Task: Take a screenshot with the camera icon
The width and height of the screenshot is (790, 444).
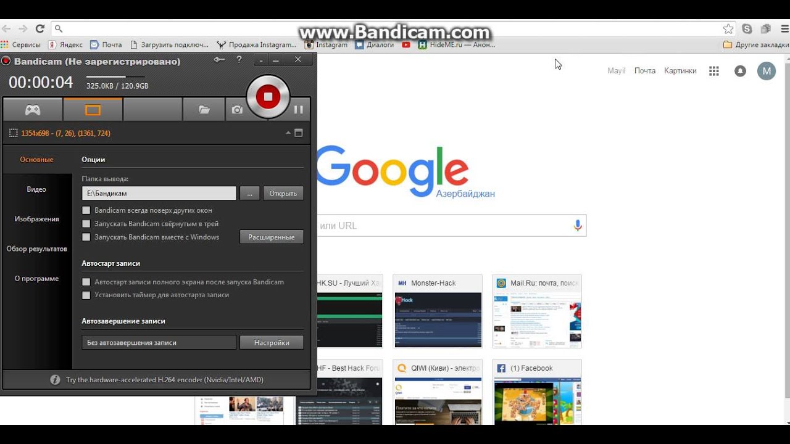Action: coord(237,110)
